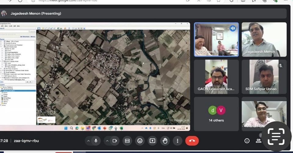Collapse the Micro Irrigation Work folder
The width and height of the screenshot is (293, 153).
(x=1, y=61)
